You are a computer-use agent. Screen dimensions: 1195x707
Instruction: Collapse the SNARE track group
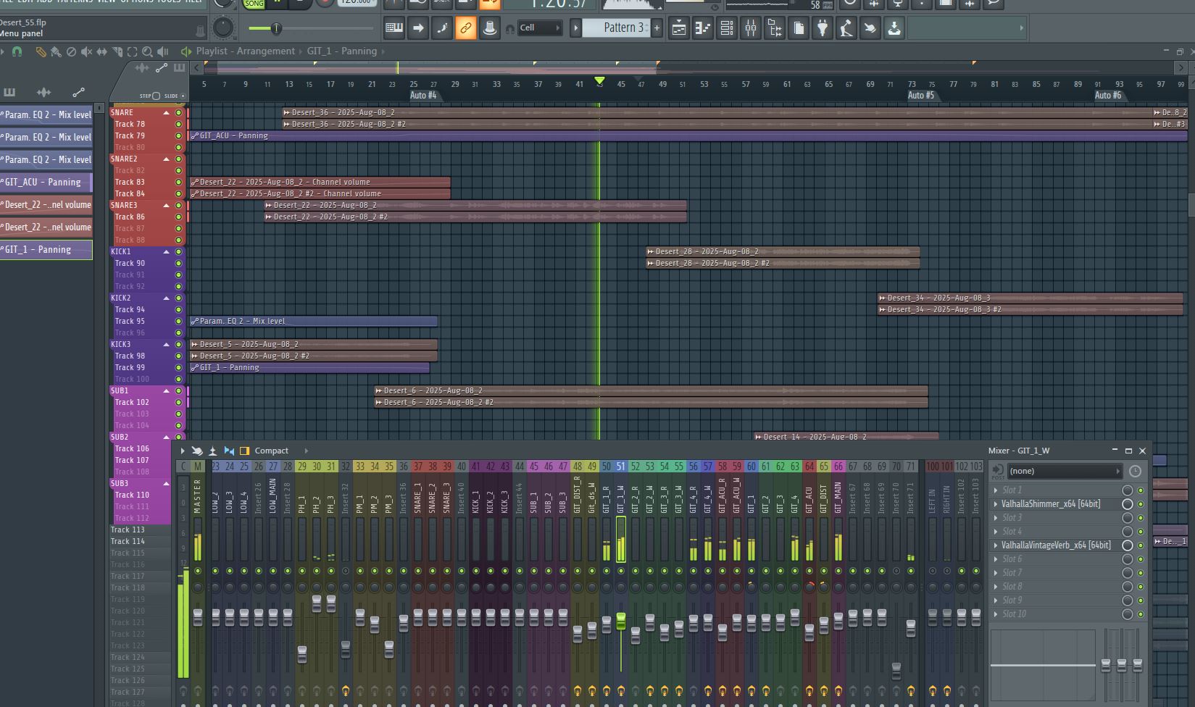166,113
